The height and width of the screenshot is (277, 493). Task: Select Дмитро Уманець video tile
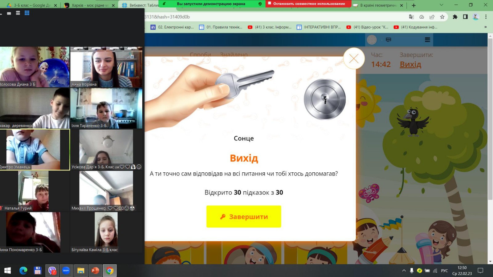pos(35,150)
